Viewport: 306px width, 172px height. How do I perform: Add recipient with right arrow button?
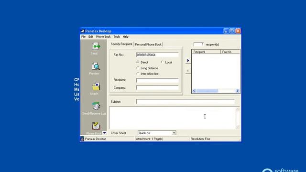tap(188, 61)
